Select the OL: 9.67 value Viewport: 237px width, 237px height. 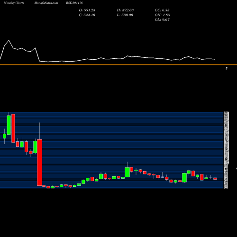(162, 20)
